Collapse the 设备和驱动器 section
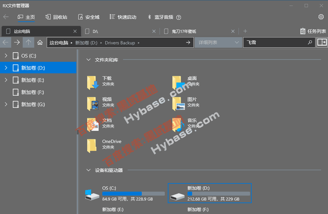 (x=88, y=170)
